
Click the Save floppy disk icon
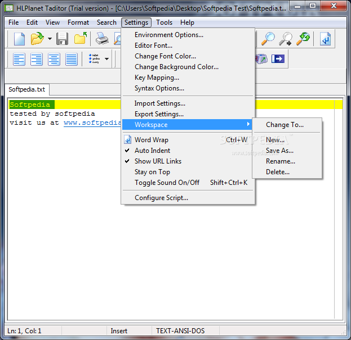[x=62, y=39]
